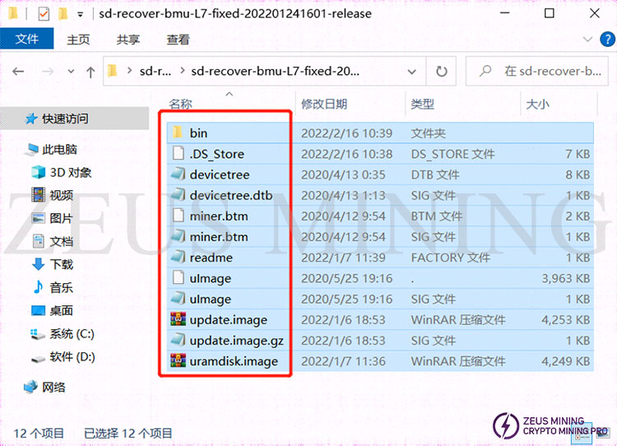Click the new folder quick-access icon

tap(63, 14)
